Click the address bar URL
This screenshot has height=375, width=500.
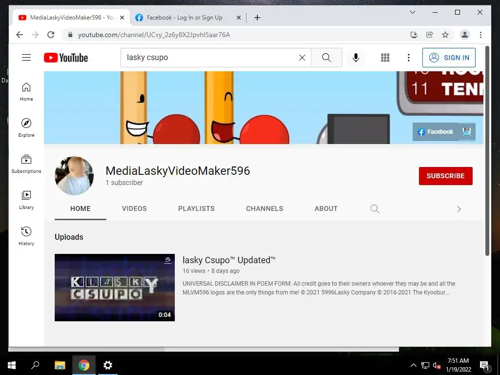point(154,35)
